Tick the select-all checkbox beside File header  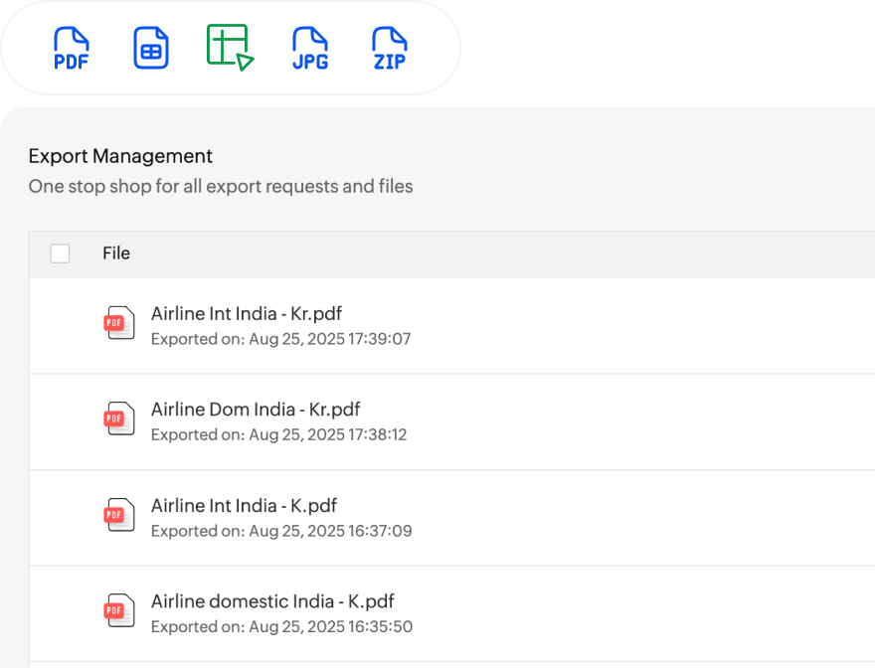(x=60, y=253)
